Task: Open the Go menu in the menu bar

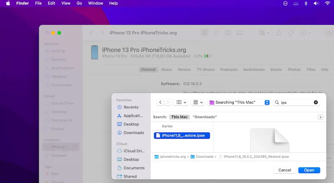Action: click(79, 3)
